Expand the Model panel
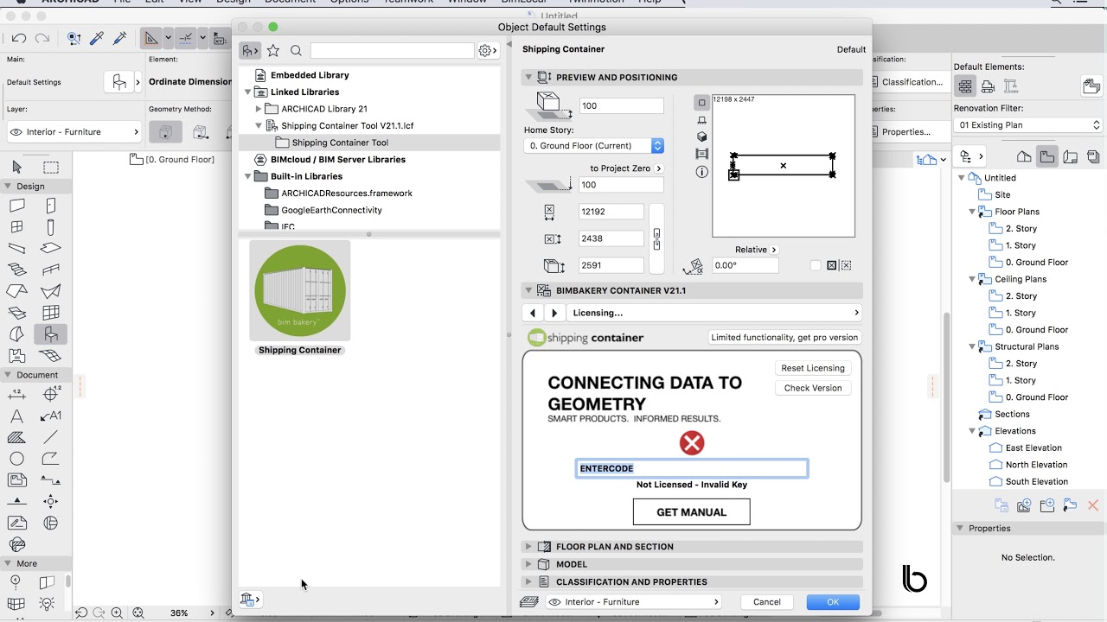This screenshot has height=622, width=1107. point(528,564)
